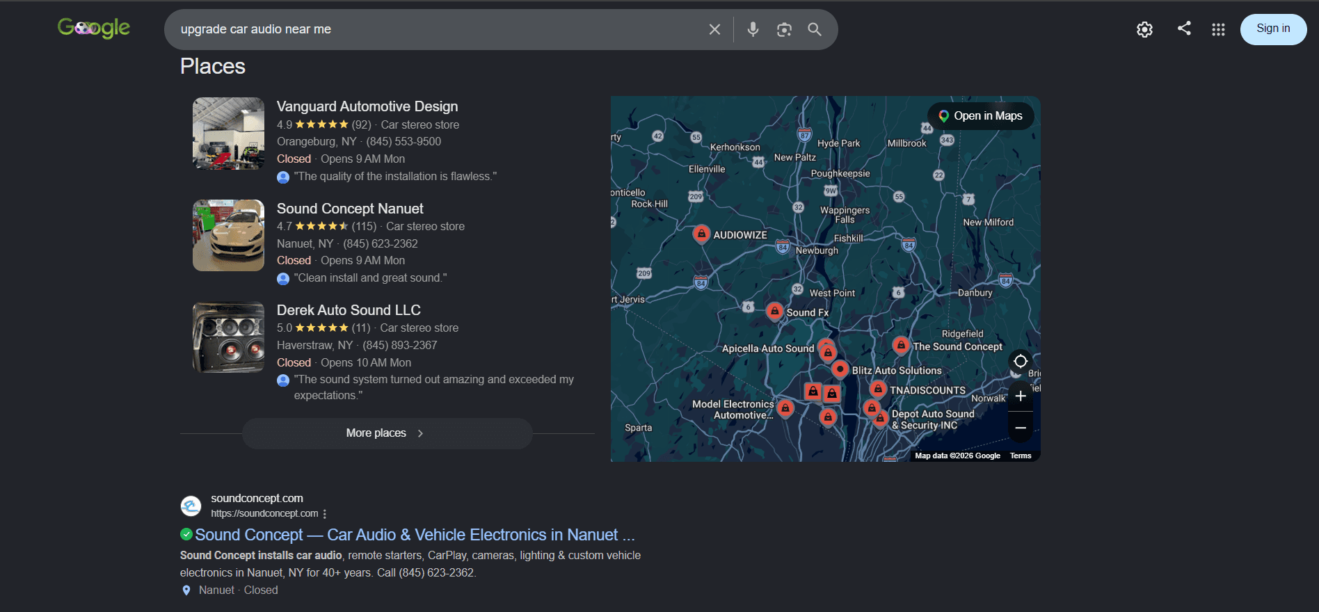Click Model Electronics Automotive map pin

pos(785,408)
